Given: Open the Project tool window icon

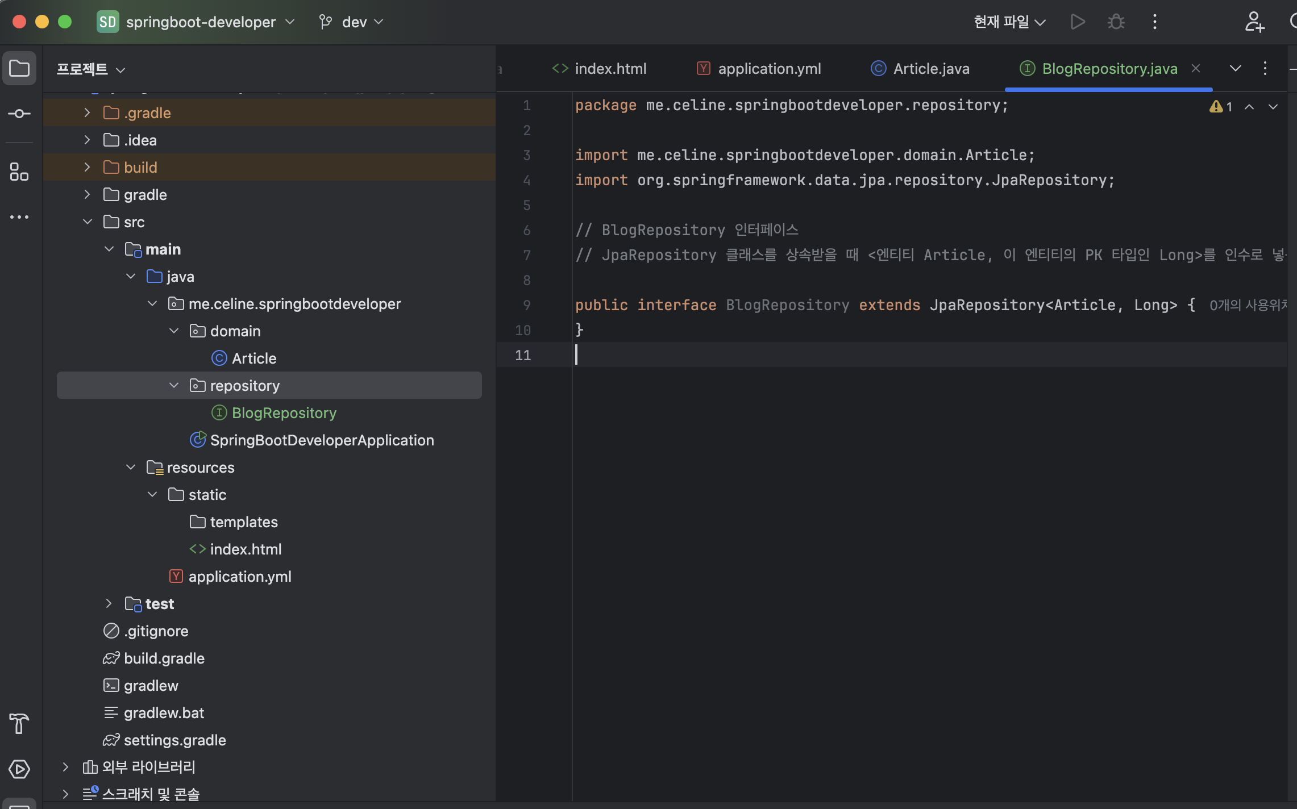Looking at the screenshot, I should 19,69.
